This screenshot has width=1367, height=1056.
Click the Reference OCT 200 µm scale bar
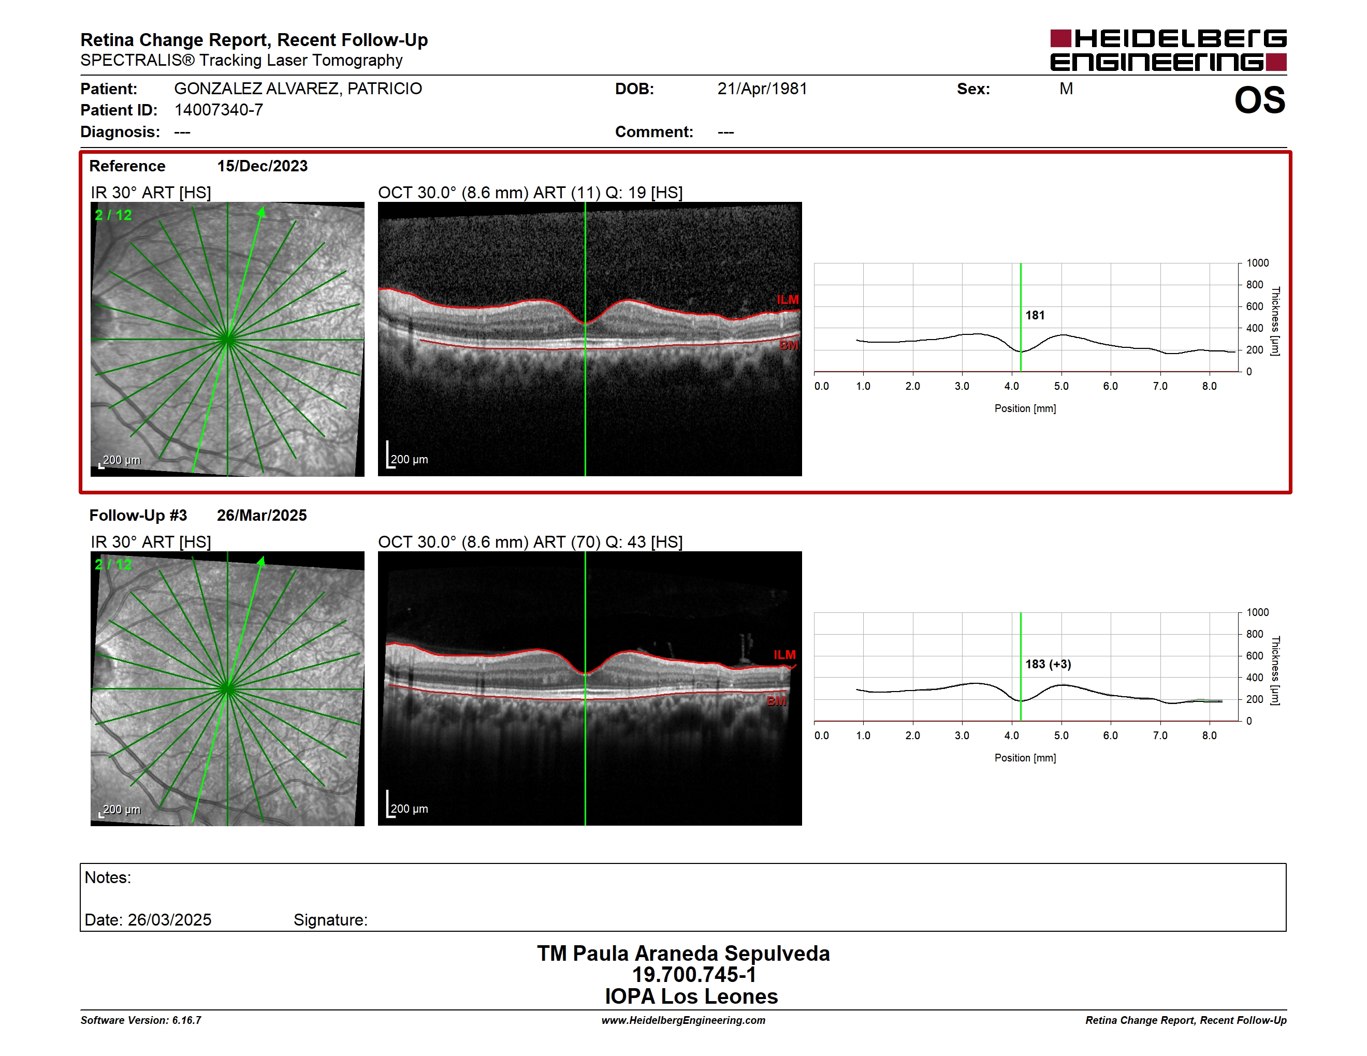click(x=408, y=456)
